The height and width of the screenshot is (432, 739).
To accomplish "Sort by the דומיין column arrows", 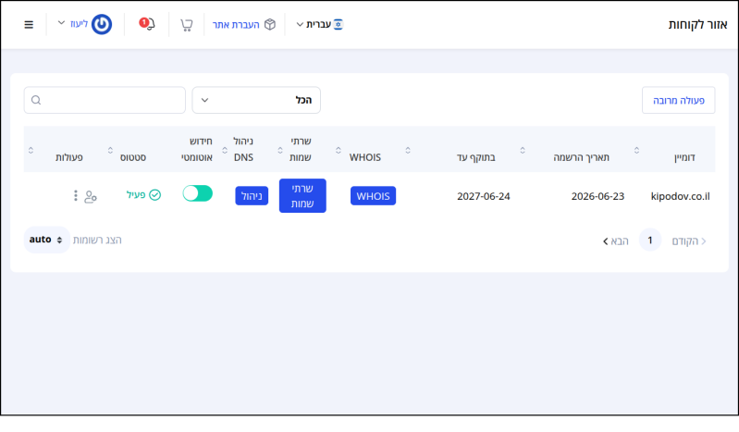I will 636,150.
